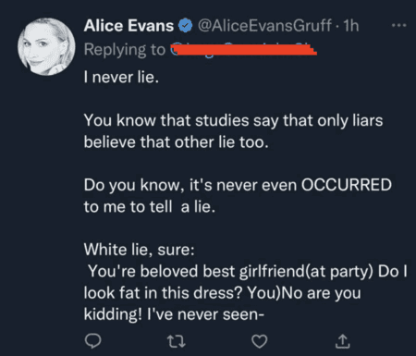Open the @AliceEvansGruff handle link
Viewport: 416px width, 356px height.
pos(264,26)
